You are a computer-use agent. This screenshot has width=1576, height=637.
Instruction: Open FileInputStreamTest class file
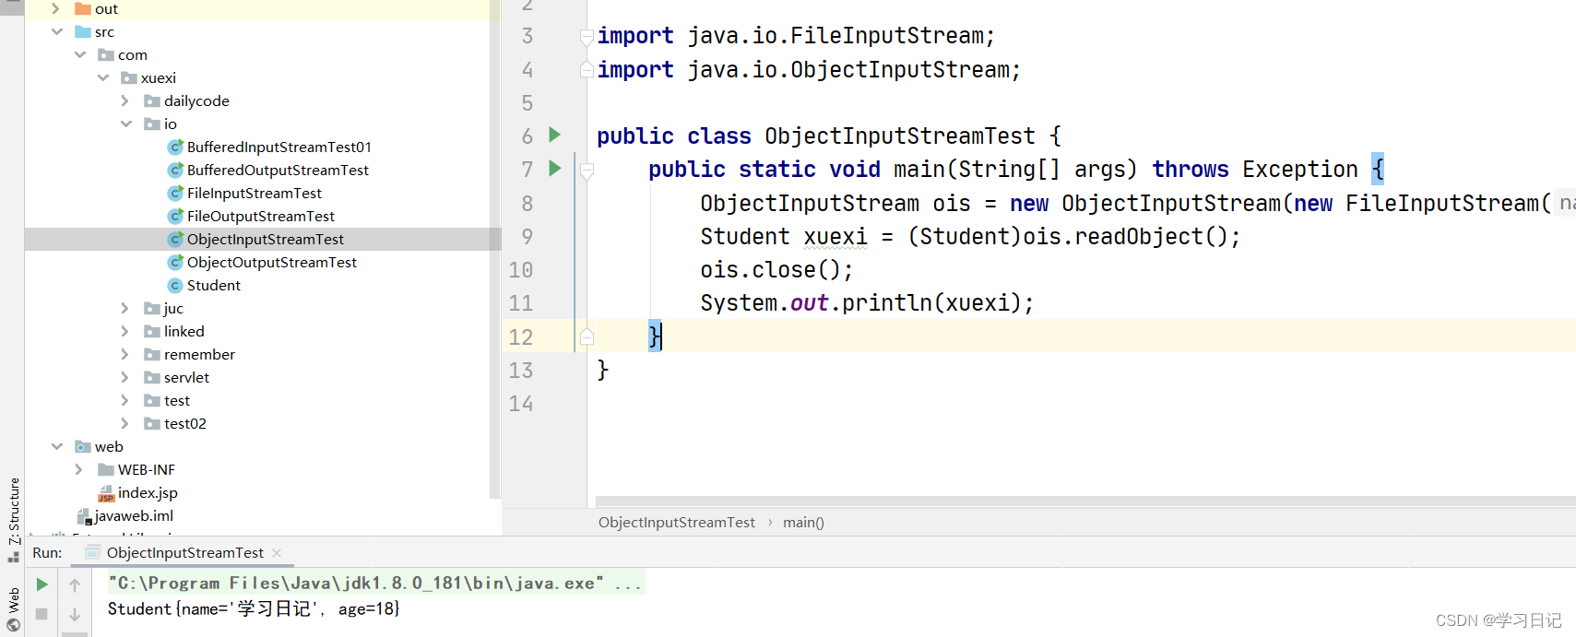point(255,193)
